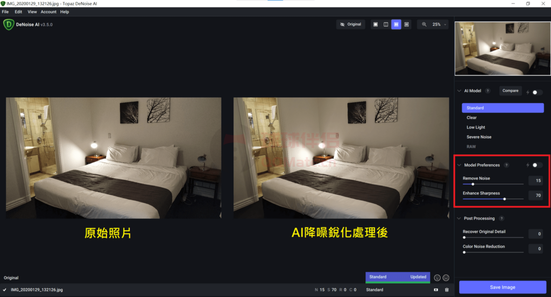Enable the Model Preferences auto toggle
Screen dimensions: 551x297
[x=537, y=165]
